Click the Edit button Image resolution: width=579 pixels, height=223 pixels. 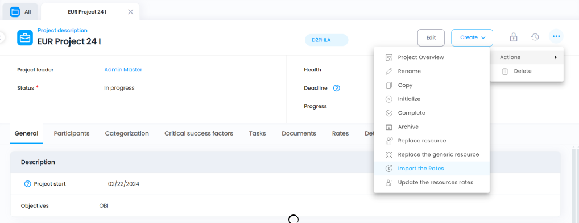point(431,37)
